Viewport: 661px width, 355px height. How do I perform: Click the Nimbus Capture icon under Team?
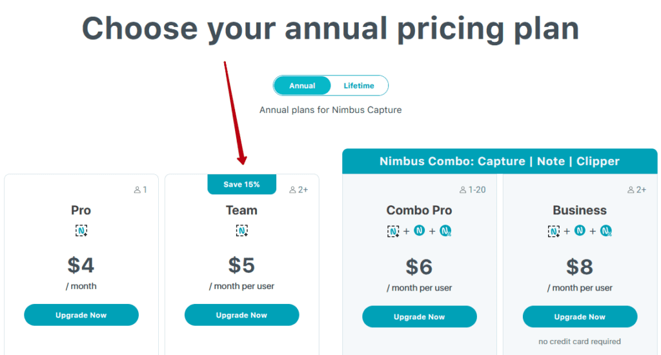coord(241,230)
